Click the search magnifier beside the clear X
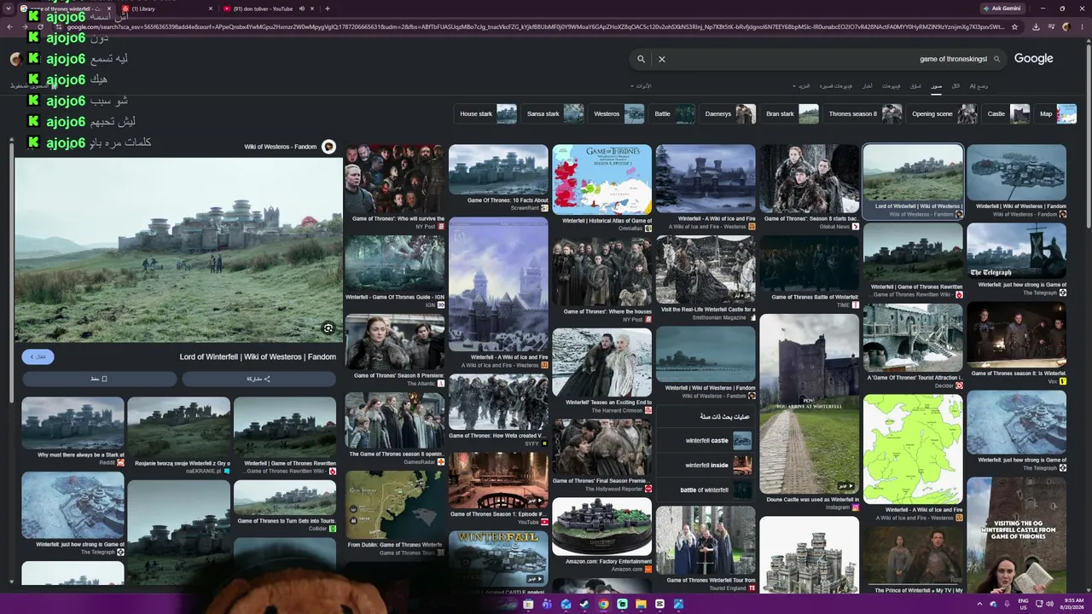Image resolution: width=1092 pixels, height=614 pixels. 641,59
